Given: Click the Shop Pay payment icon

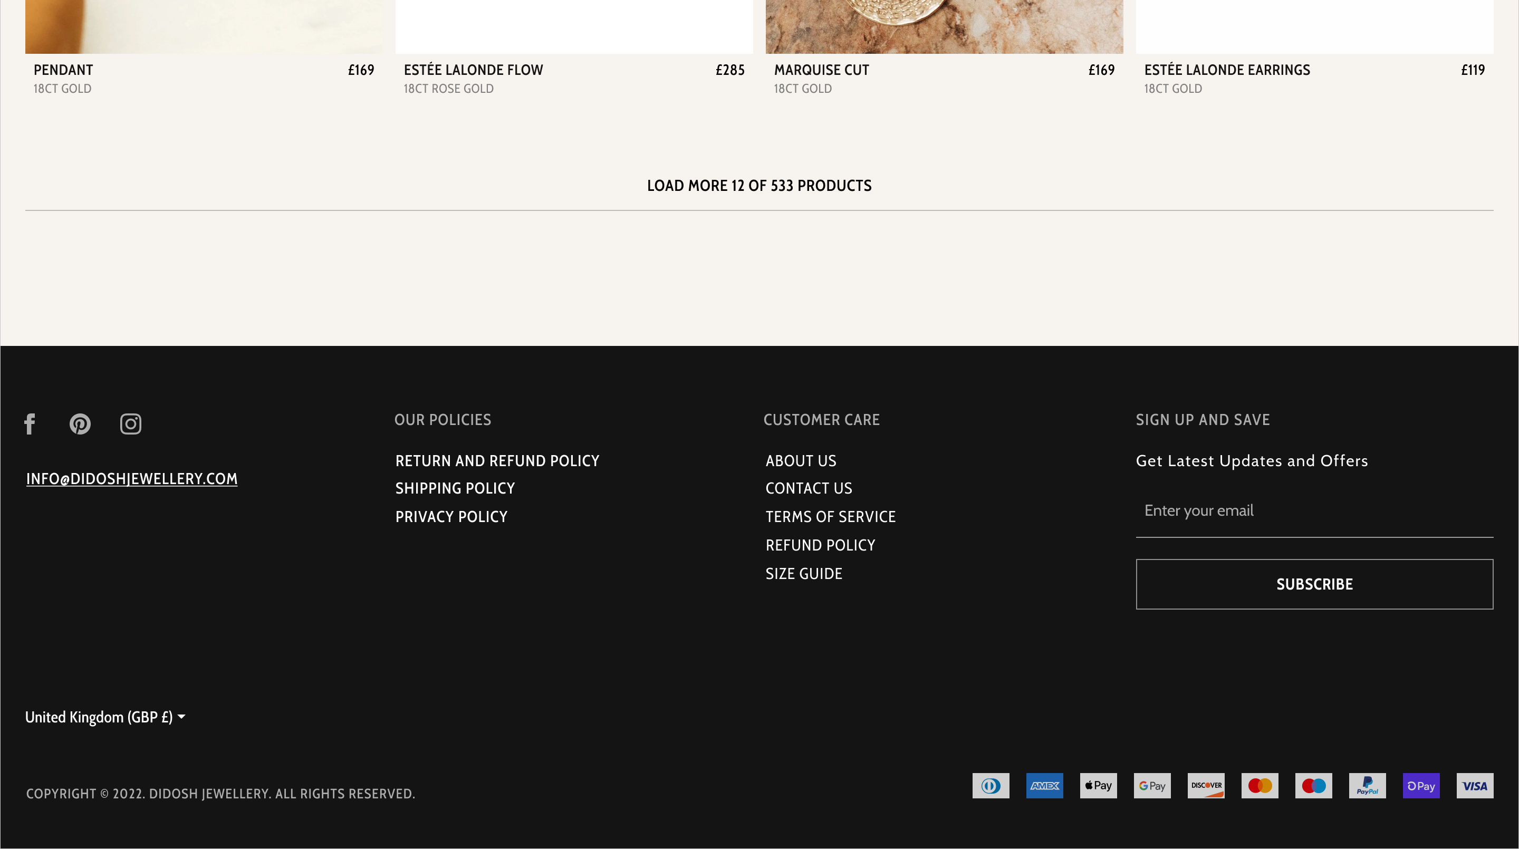Looking at the screenshot, I should pos(1420,786).
